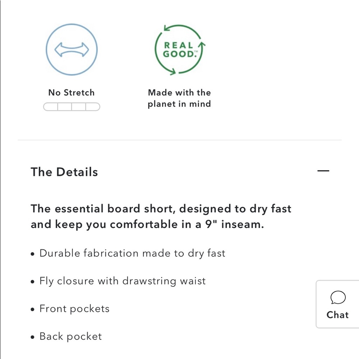Click "Fly closure with drawstring waist" item

point(122,281)
